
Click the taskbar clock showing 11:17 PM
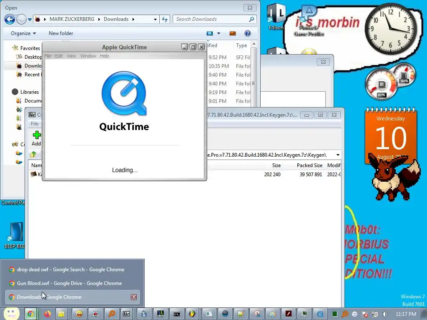point(406,314)
